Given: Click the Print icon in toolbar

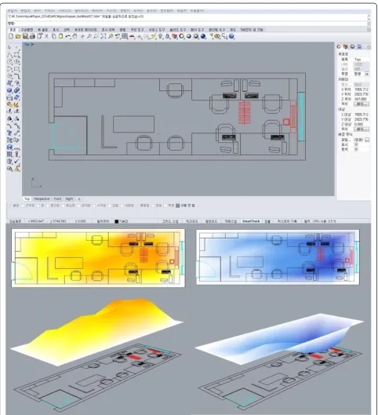Looking at the screenshot, I should 32,36.
